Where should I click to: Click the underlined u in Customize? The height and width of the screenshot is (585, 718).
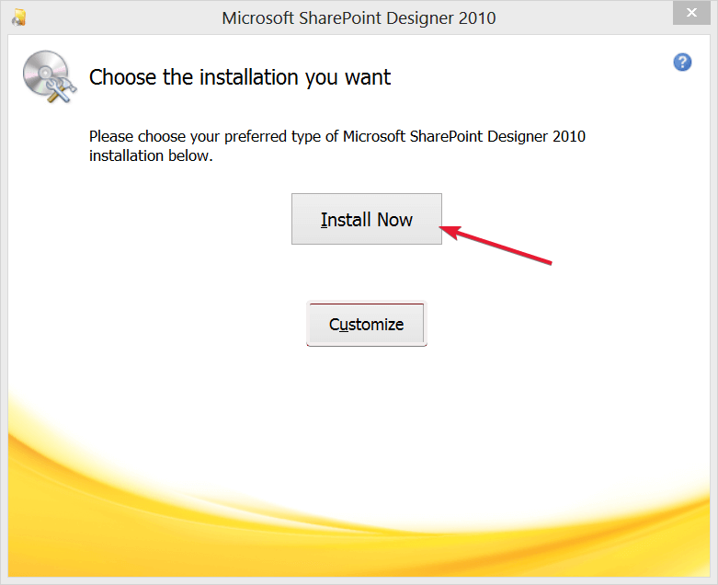coord(342,325)
